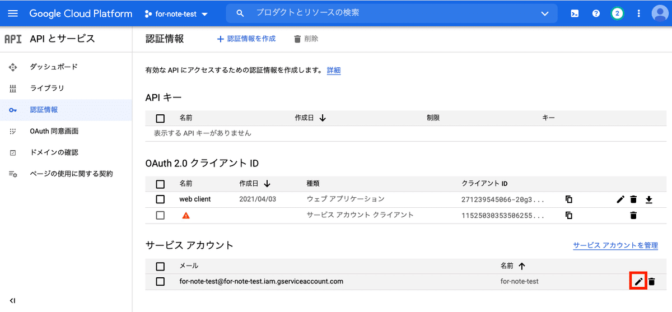Expand the search bar dropdown chevron
Viewport: 672px width, 312px height.
[545, 13]
